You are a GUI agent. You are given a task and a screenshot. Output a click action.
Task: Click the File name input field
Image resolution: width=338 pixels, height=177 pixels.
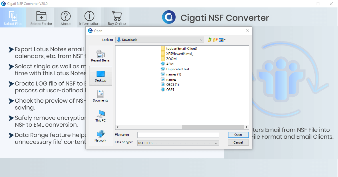(x=178, y=135)
